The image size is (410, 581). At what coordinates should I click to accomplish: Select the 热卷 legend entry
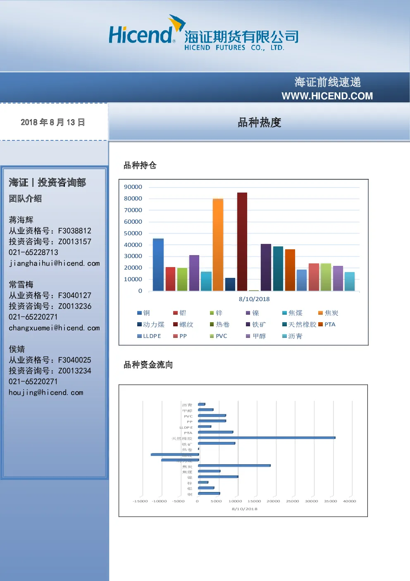[219, 325]
